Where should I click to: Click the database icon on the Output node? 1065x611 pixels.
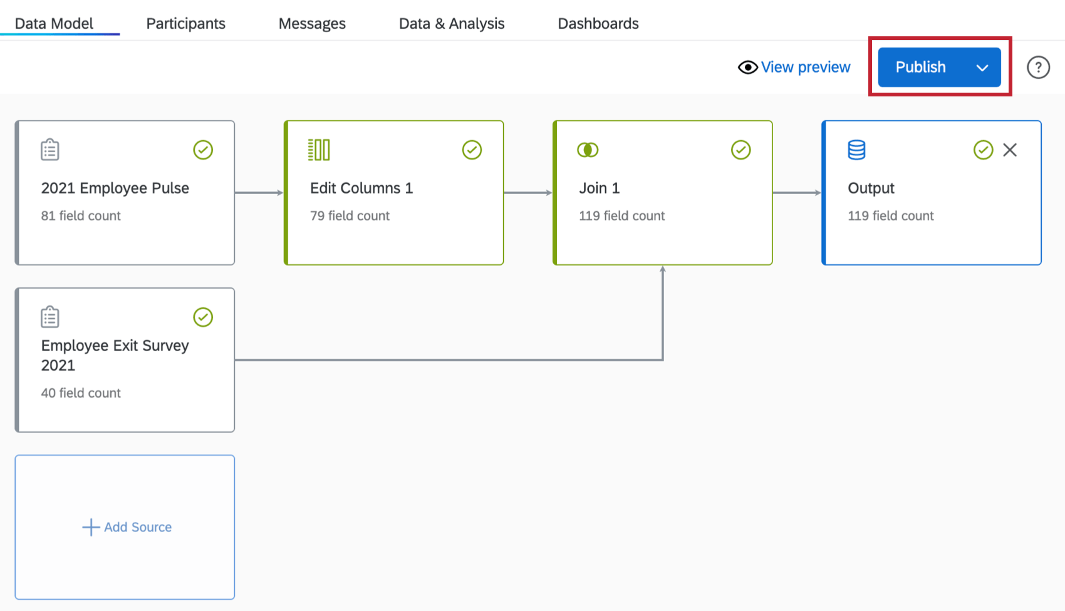pyautogui.click(x=856, y=150)
